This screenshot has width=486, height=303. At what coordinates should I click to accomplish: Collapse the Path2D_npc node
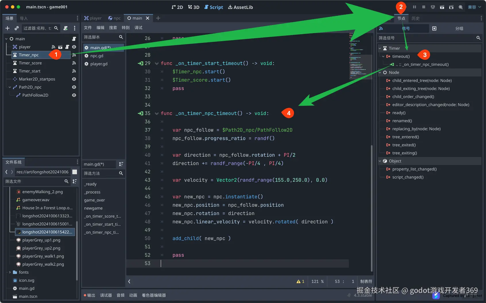(x=10, y=87)
